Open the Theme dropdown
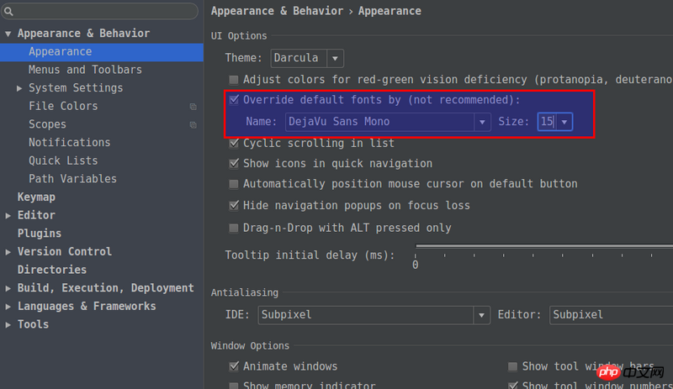 tap(335, 58)
